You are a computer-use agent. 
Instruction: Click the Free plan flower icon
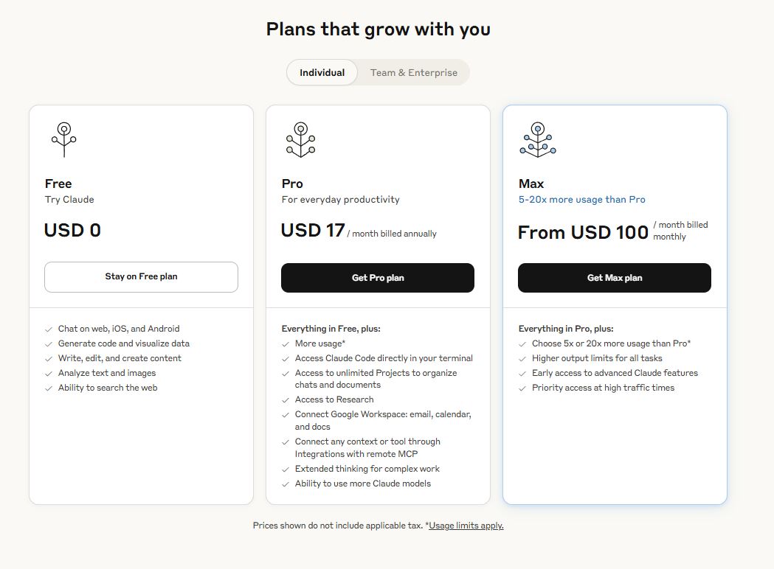pyautogui.click(x=64, y=139)
